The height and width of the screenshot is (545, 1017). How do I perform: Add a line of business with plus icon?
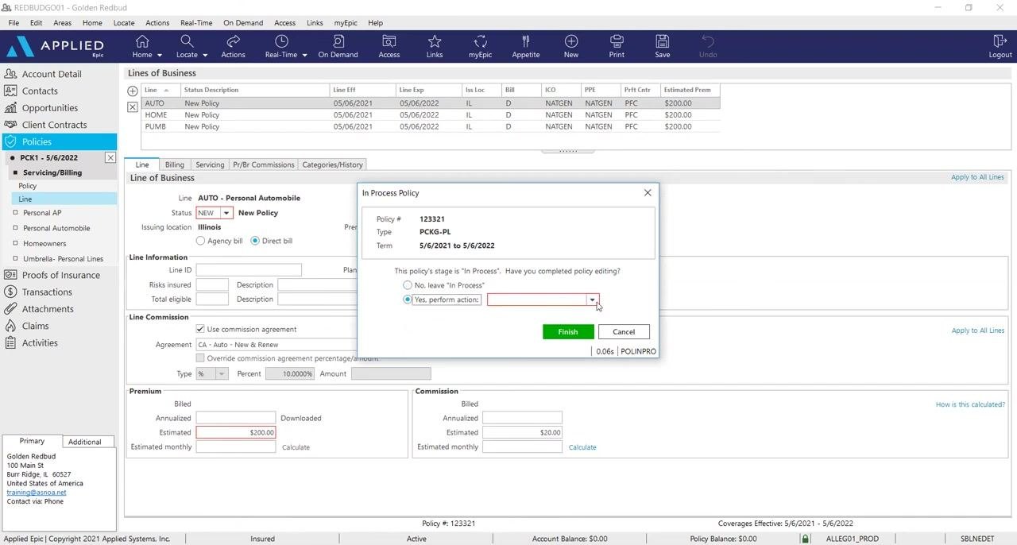point(133,91)
